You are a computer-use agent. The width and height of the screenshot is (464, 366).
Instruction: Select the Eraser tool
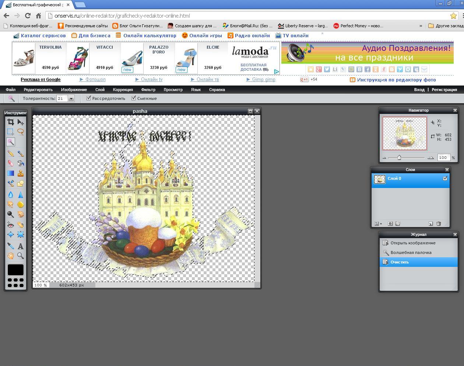coord(11,163)
